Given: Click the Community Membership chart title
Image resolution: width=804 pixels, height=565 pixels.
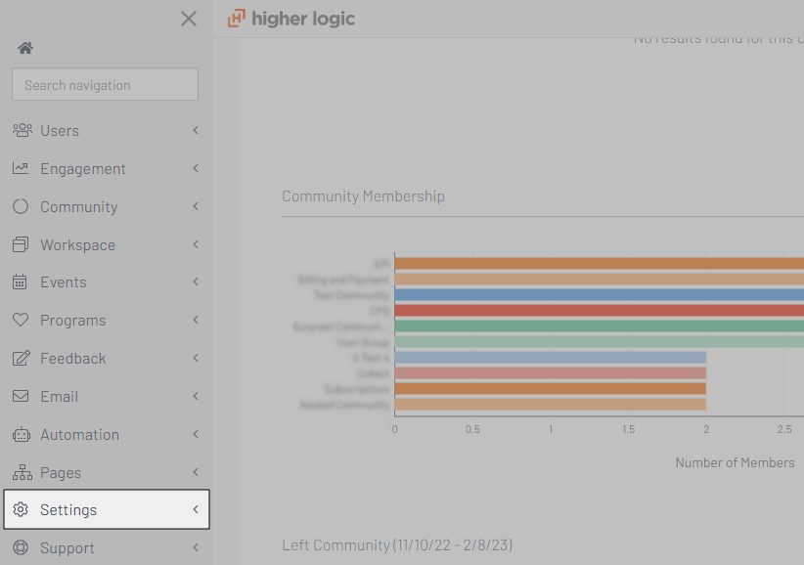Looking at the screenshot, I should (363, 196).
